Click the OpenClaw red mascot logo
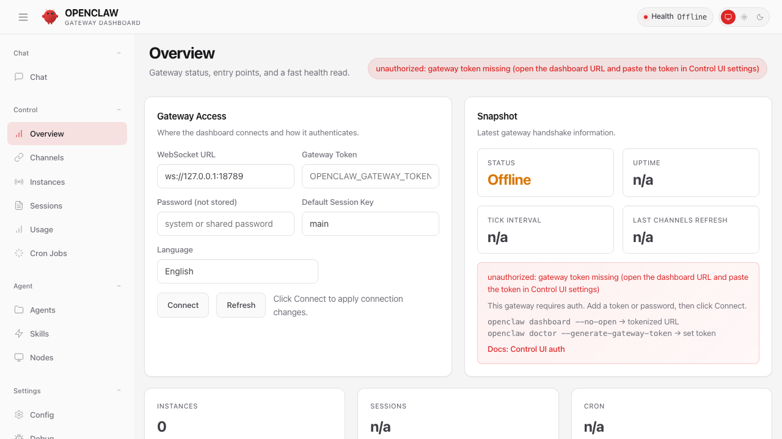 click(50, 17)
